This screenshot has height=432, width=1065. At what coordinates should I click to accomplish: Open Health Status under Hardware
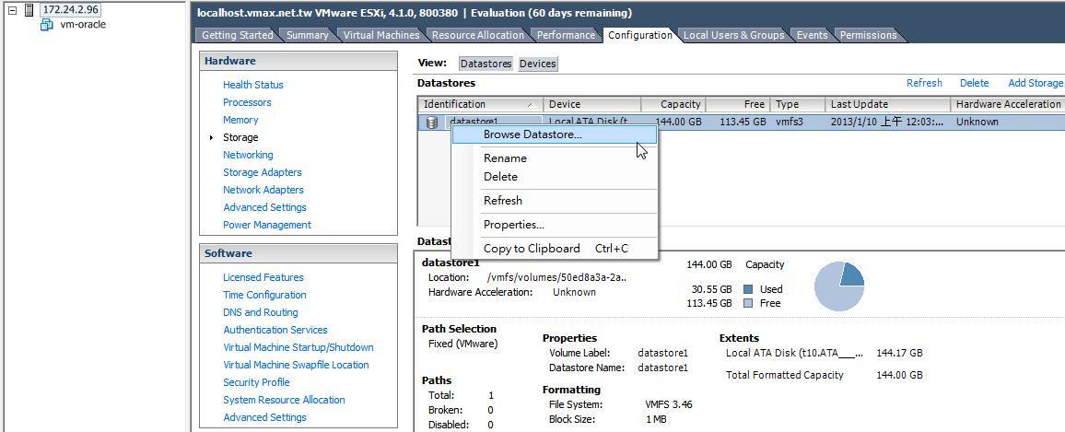coord(253,85)
